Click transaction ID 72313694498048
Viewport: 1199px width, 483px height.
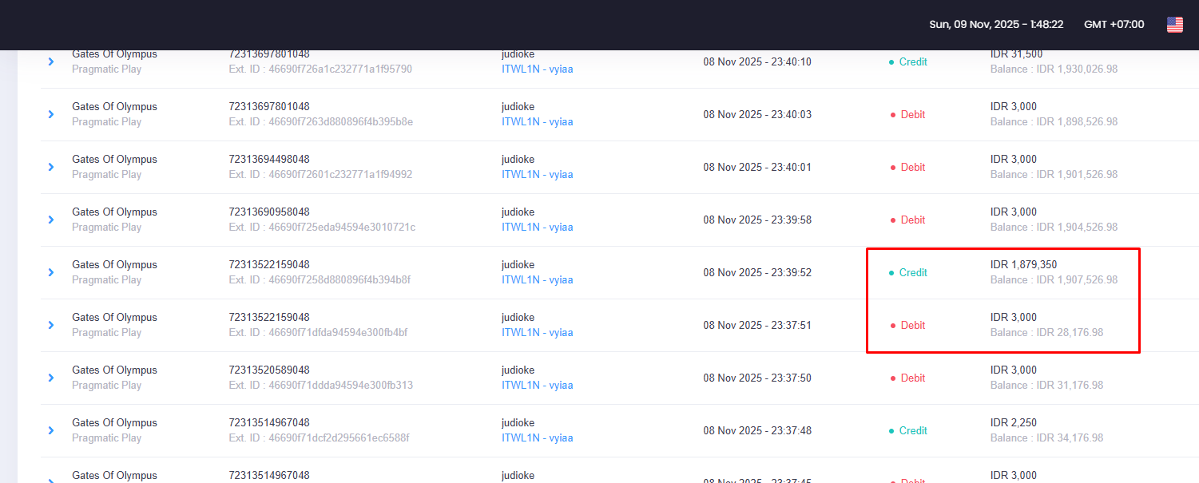pos(269,160)
